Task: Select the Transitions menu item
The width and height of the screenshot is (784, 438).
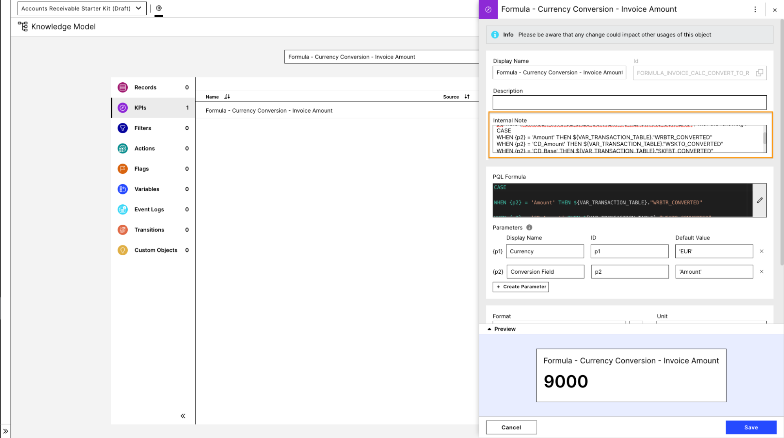Action: tap(150, 229)
